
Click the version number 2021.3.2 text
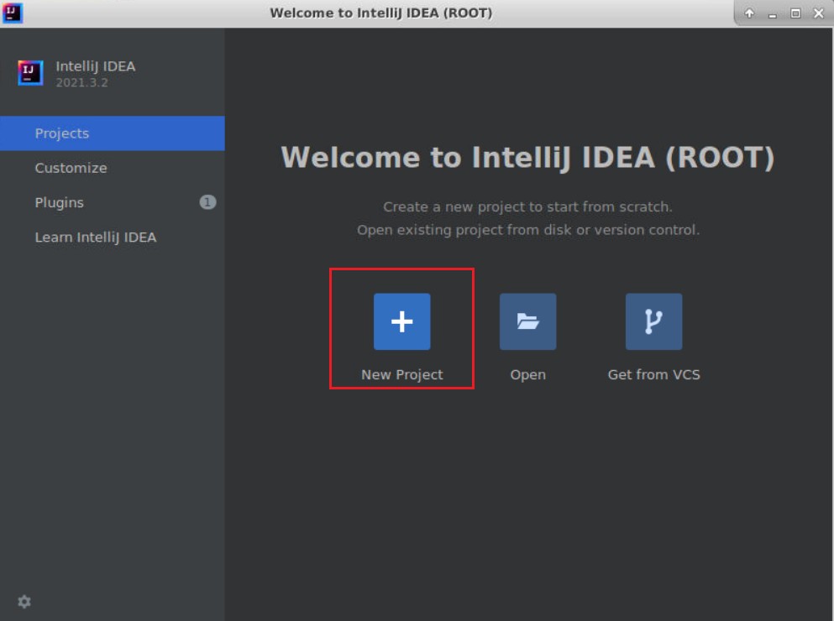click(81, 82)
